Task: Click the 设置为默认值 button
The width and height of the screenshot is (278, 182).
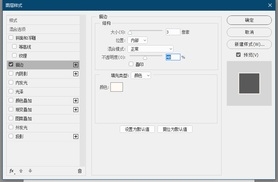Action: click(137, 129)
